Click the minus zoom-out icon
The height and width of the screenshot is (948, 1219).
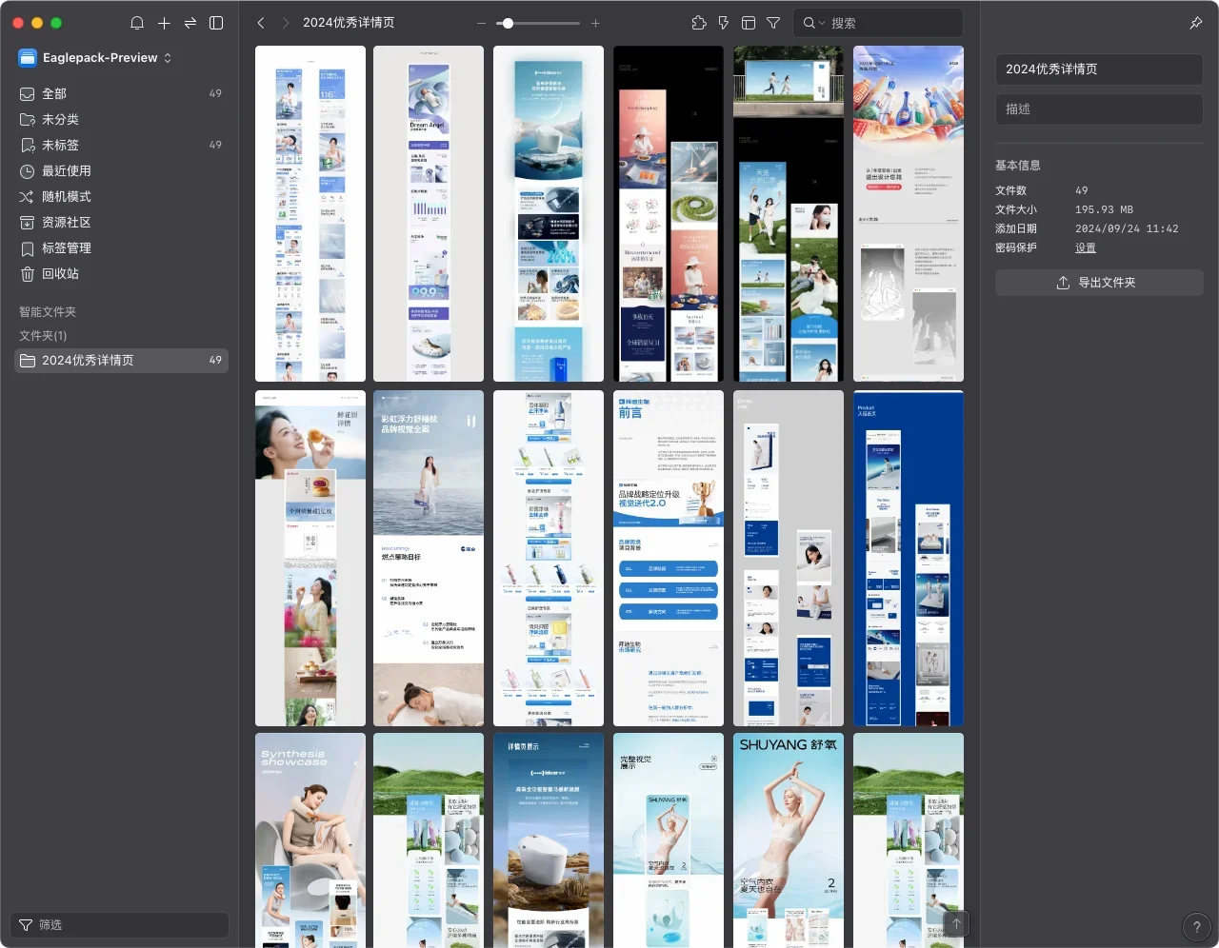[481, 23]
